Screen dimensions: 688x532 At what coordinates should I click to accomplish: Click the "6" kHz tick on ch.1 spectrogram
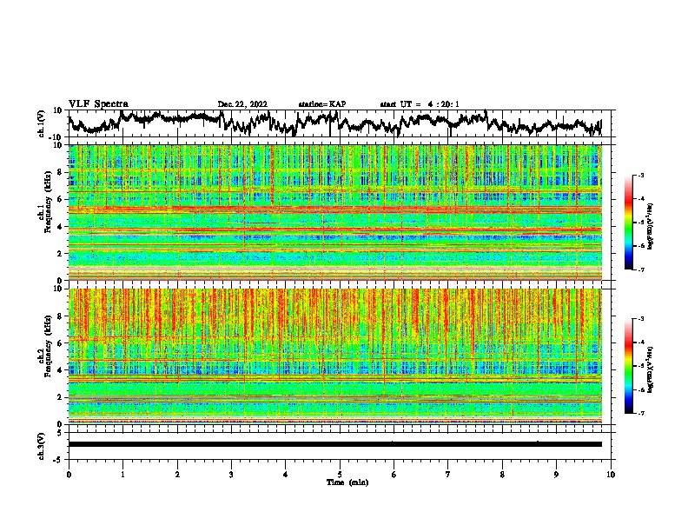point(61,199)
